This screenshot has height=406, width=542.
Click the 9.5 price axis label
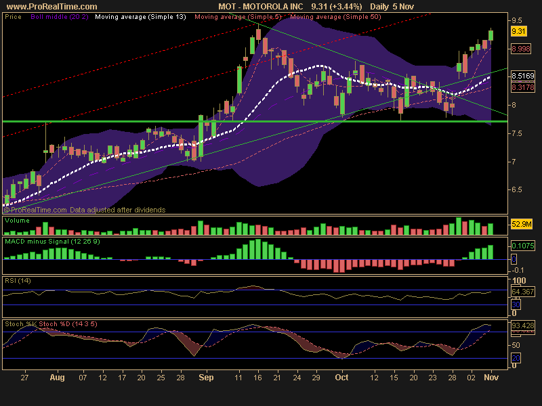(517, 20)
